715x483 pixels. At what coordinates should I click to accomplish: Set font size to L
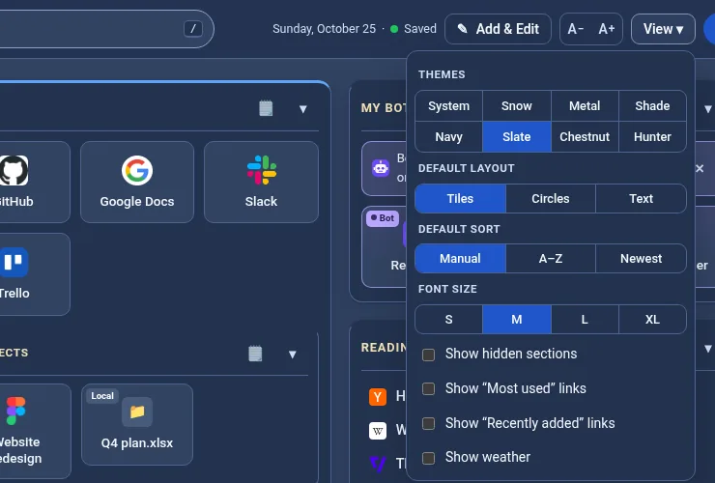(585, 320)
